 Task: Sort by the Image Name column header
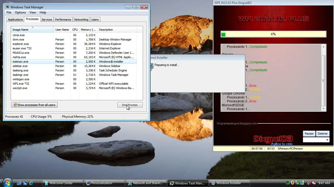click(32, 29)
